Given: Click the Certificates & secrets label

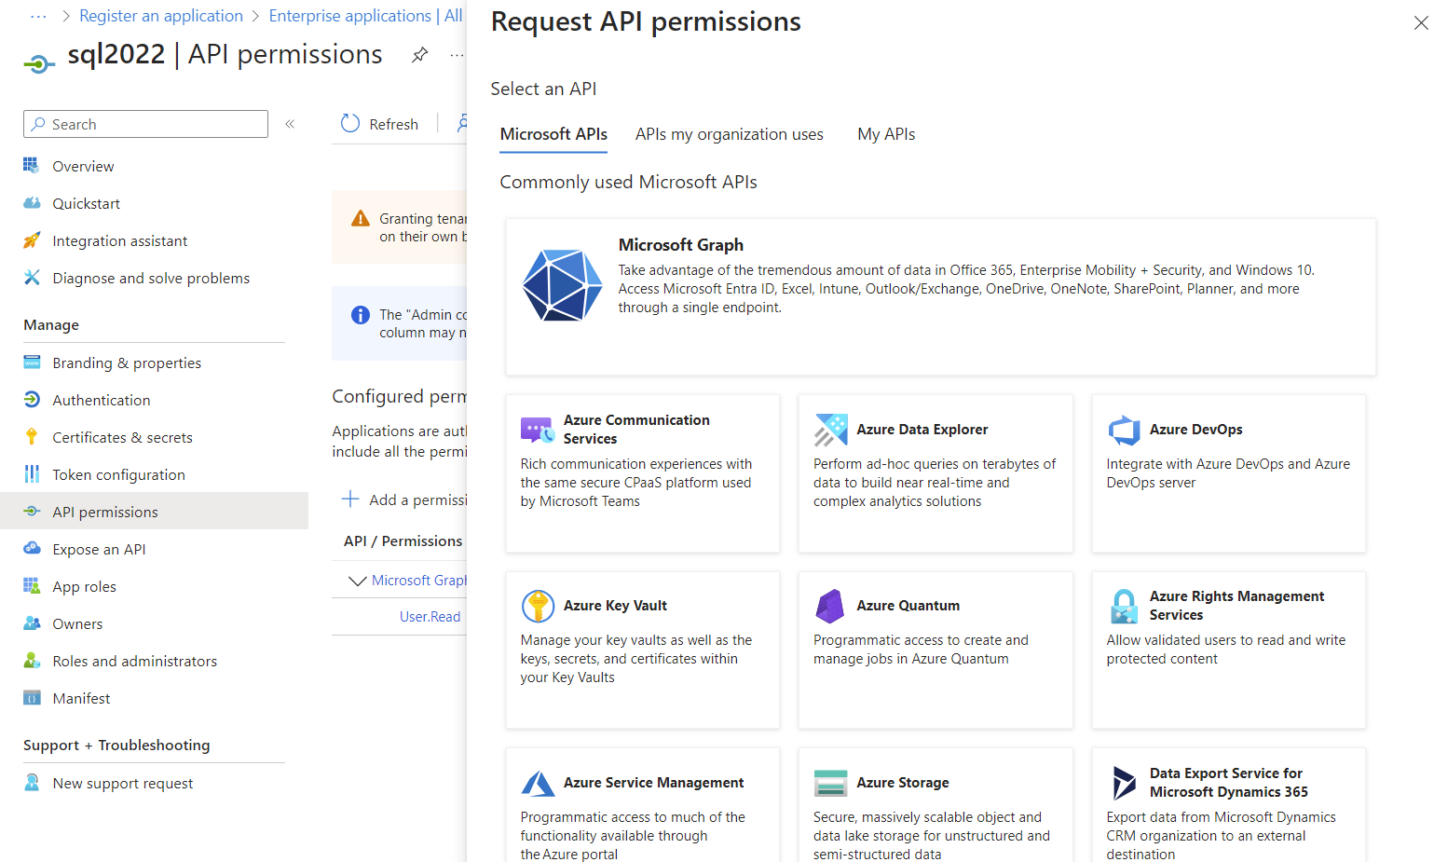Looking at the screenshot, I should tap(122, 437).
